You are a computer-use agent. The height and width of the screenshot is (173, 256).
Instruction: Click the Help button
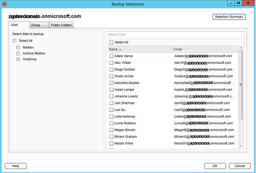click(x=15, y=166)
